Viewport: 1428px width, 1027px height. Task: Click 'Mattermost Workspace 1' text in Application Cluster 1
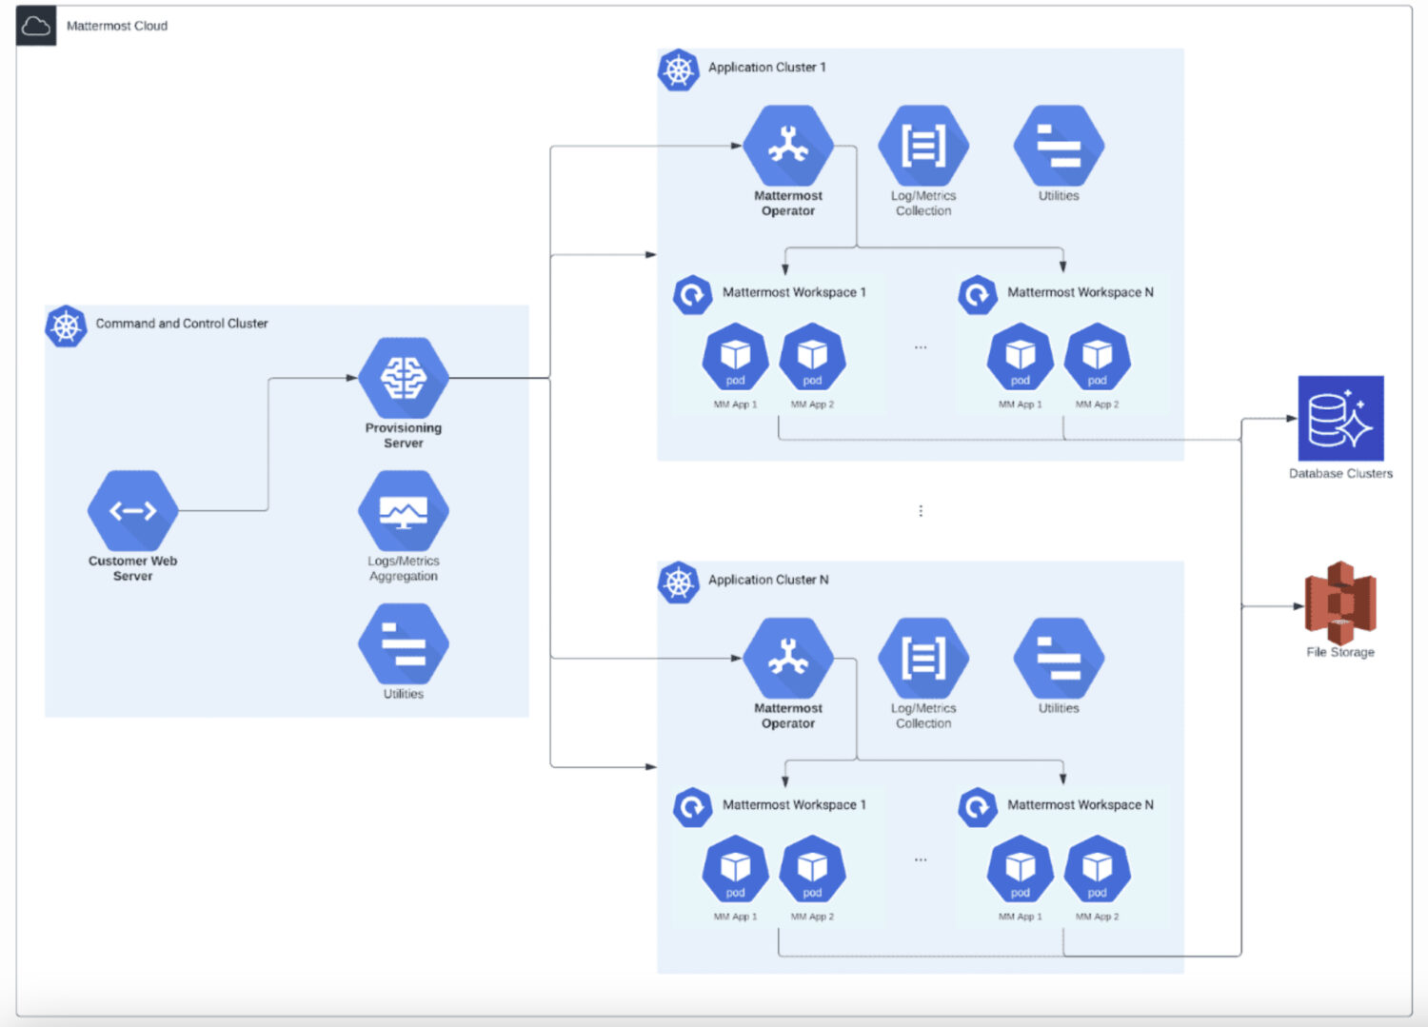point(794,292)
